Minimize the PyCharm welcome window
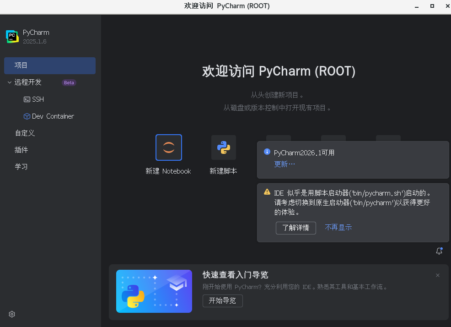The height and width of the screenshot is (327, 451). pyautogui.click(x=417, y=6)
